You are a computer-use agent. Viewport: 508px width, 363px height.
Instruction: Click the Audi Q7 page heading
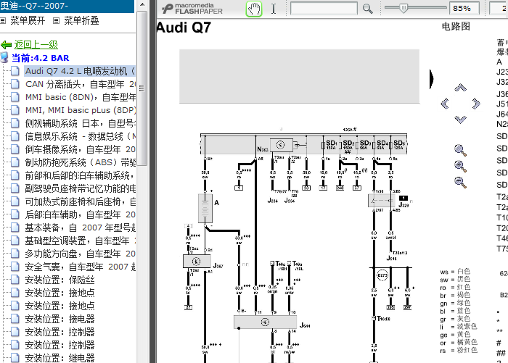184,28
